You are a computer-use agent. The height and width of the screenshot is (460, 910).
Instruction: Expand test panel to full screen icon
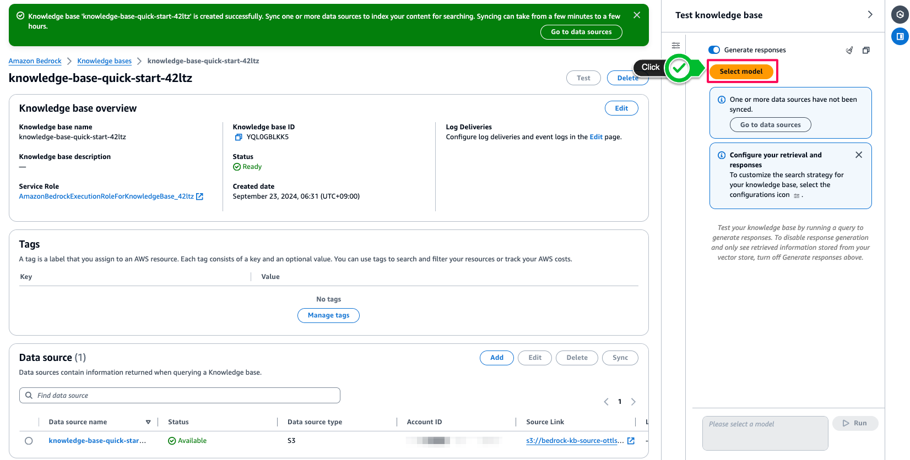pos(866,50)
